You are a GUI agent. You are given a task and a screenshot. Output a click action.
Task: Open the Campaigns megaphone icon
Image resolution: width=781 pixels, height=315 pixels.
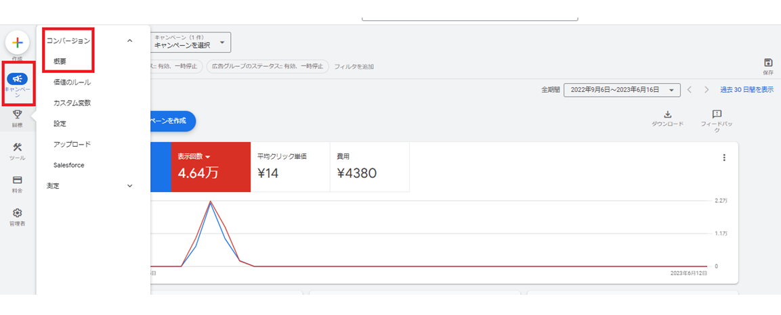pyautogui.click(x=18, y=79)
